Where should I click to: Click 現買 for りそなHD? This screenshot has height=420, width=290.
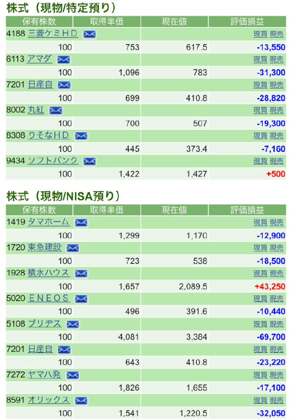260,136
